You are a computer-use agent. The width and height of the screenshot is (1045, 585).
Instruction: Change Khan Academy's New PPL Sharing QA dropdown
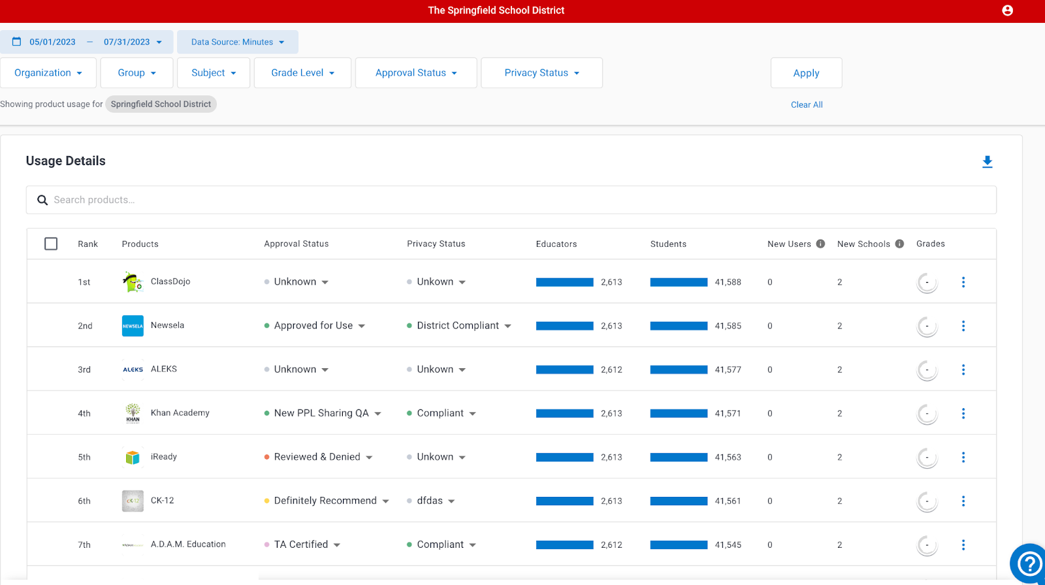[x=323, y=413]
